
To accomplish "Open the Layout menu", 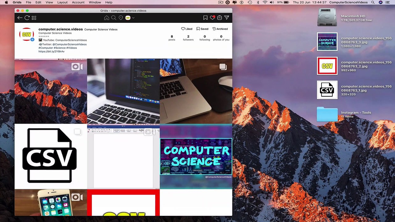I will pos(62,2).
